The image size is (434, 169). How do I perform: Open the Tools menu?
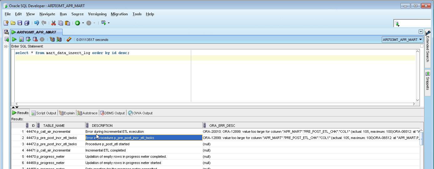coord(137,14)
